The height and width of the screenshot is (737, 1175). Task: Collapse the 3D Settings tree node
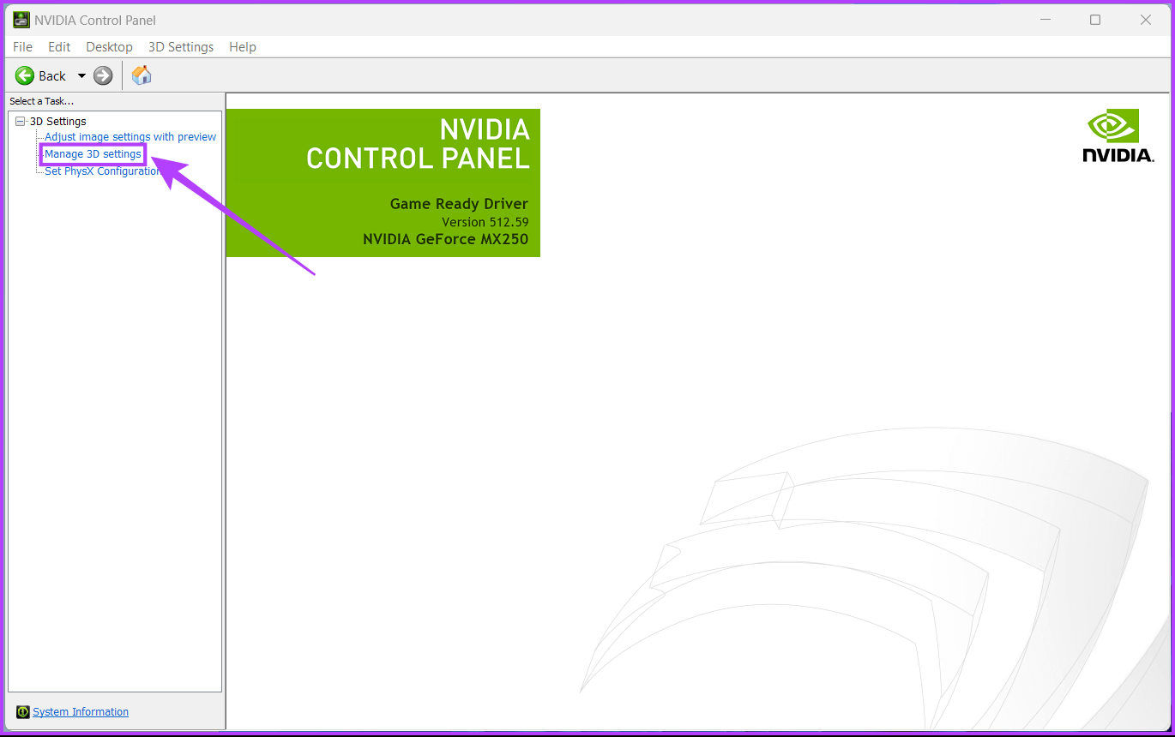point(21,122)
